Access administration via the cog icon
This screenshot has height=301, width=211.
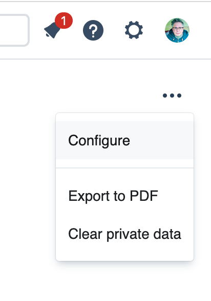click(x=134, y=30)
